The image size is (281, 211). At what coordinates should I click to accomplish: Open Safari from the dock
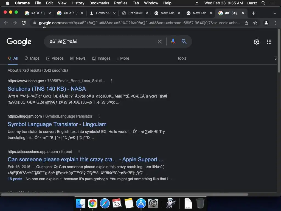[x=105, y=203]
